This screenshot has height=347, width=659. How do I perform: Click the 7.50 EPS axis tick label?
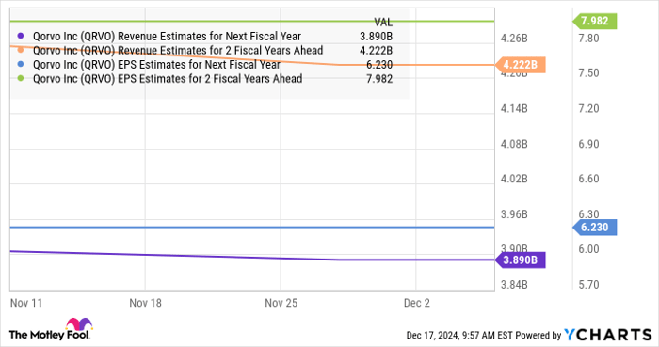588,73
